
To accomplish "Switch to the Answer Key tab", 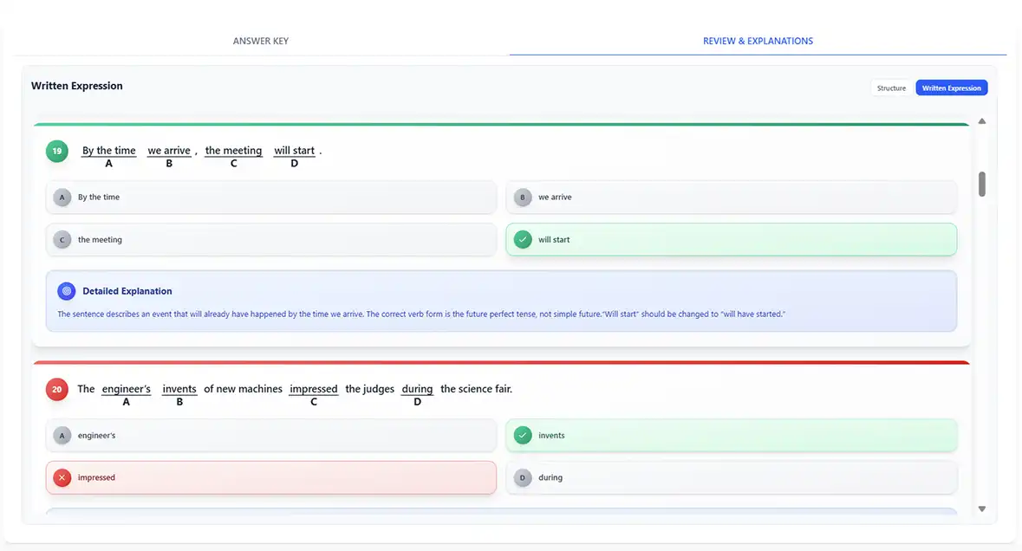I will (261, 41).
